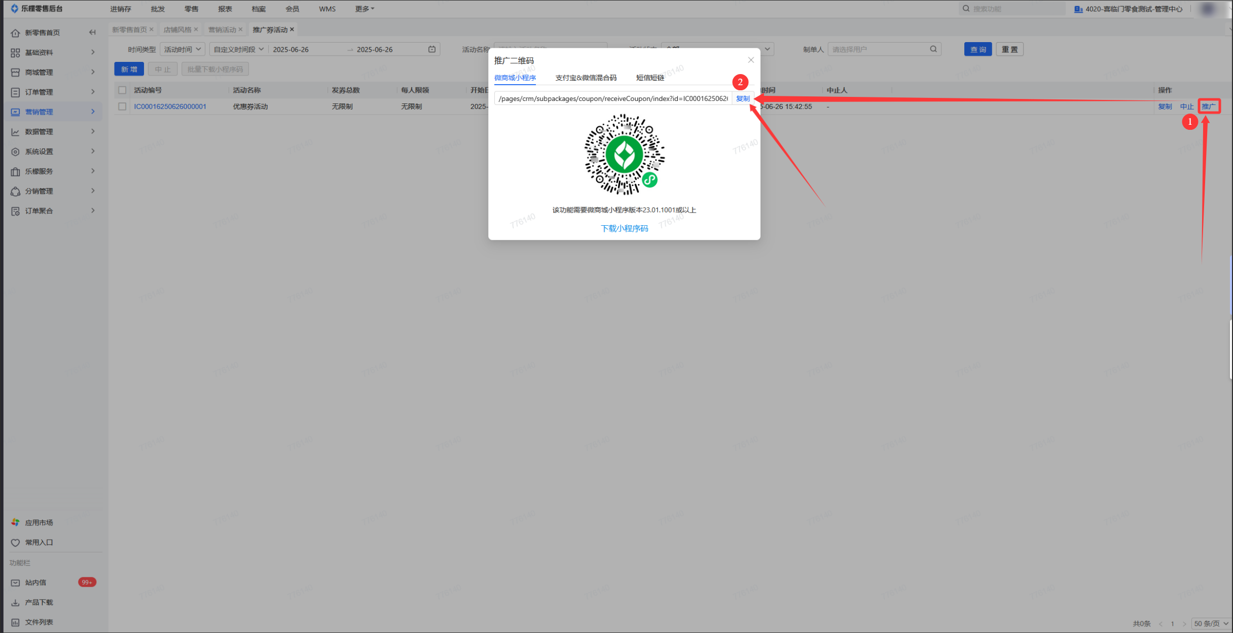Switch to 短信短链 tab
Viewport: 1233px width, 633px height.
coord(650,78)
